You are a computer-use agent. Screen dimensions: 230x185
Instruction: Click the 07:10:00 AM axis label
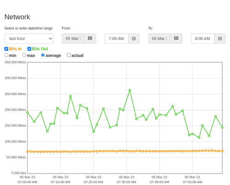point(60,182)
